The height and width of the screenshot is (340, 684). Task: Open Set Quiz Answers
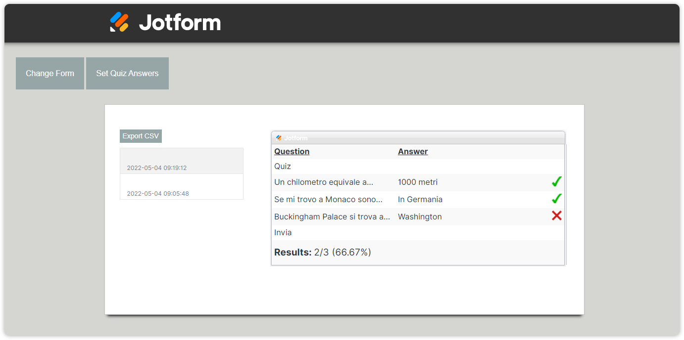tap(127, 73)
